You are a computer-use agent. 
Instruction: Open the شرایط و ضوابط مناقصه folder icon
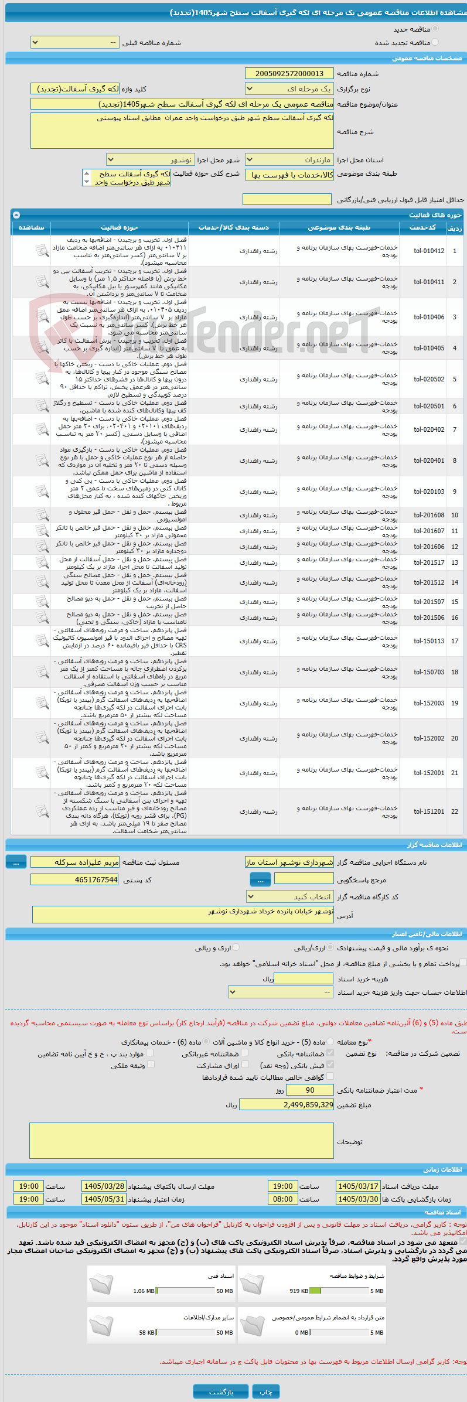tap(252, 1284)
